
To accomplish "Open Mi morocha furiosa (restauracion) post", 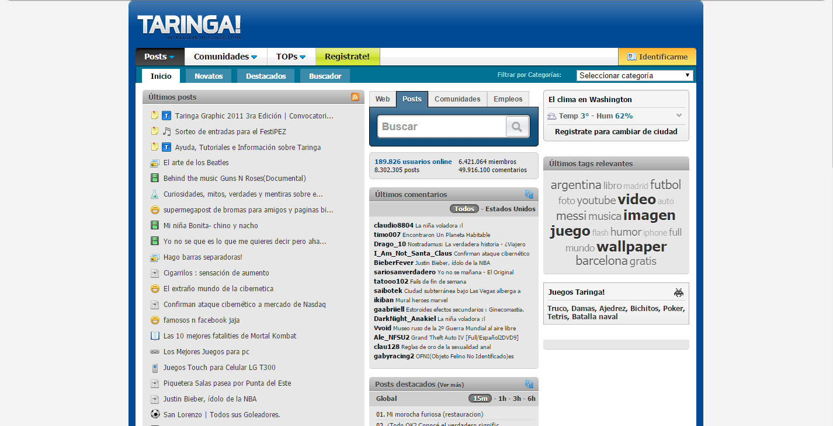I will click(x=435, y=414).
